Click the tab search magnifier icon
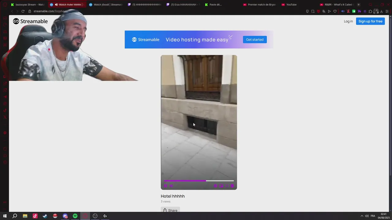The image size is (392, 220). (x=370, y=5)
